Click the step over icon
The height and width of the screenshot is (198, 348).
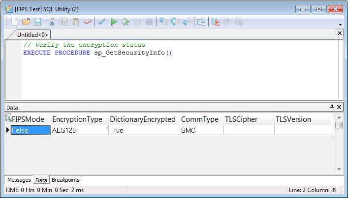[x=175, y=22]
